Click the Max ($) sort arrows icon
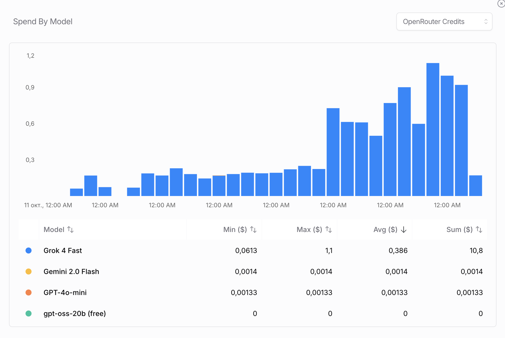 (329, 229)
